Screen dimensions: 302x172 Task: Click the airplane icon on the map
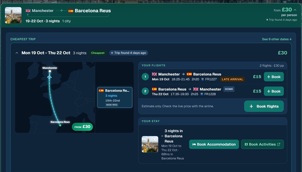49,77
